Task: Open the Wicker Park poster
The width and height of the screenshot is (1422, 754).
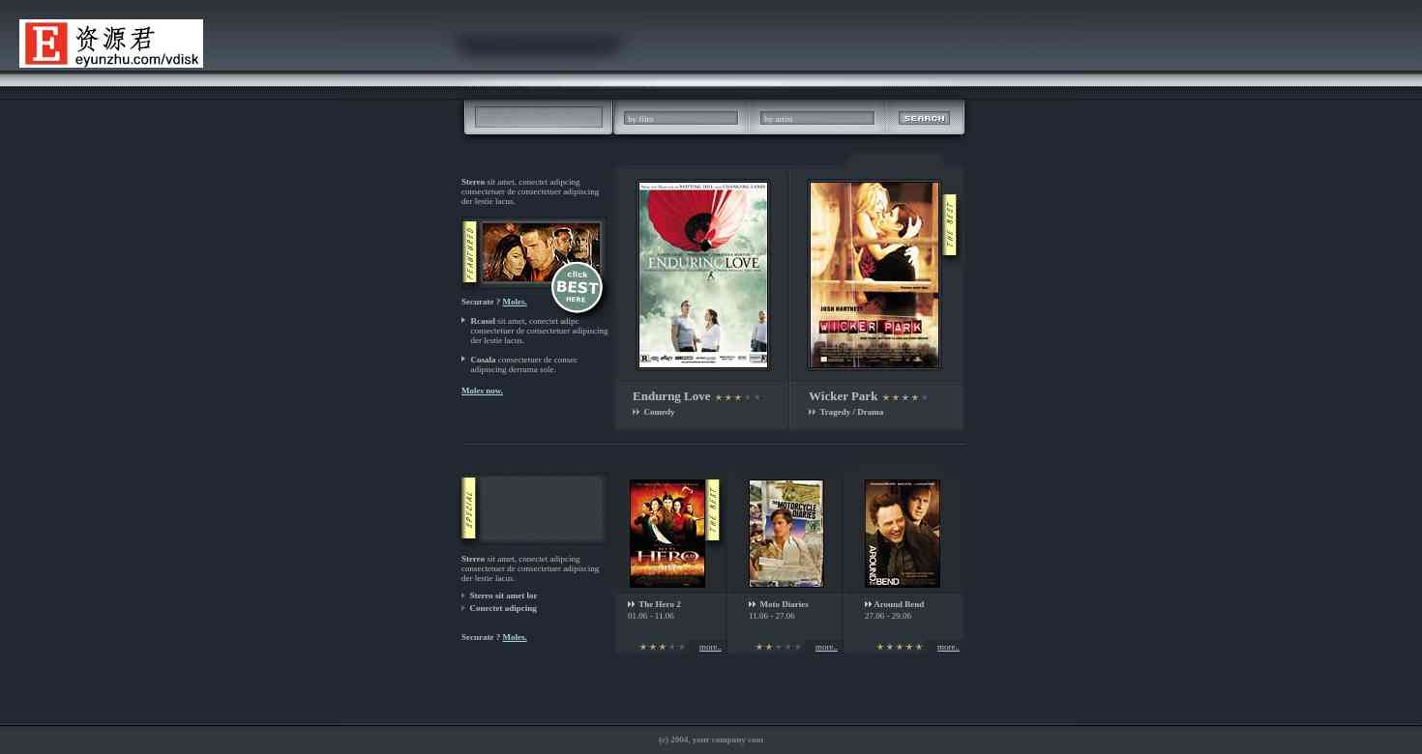Action: (x=874, y=275)
